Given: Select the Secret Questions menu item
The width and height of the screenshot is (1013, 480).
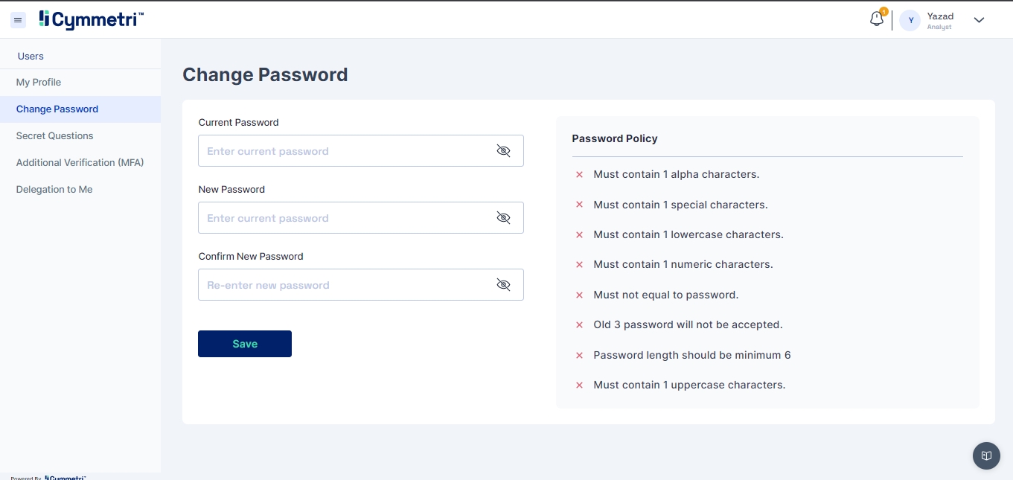Looking at the screenshot, I should tap(55, 136).
